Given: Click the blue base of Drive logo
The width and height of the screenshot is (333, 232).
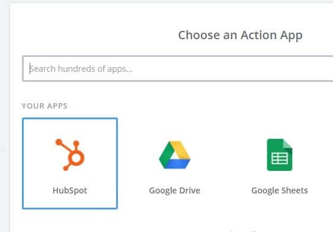Looking at the screenshot, I should tap(176, 164).
